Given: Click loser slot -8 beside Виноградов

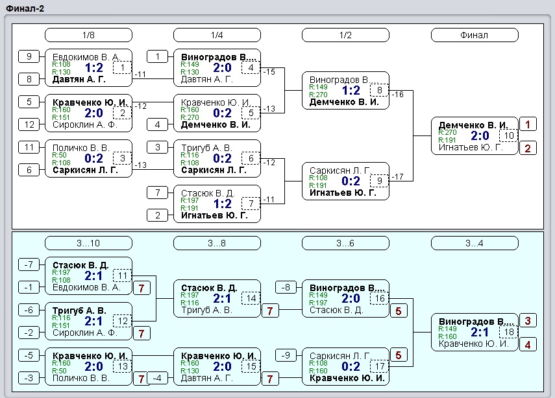Looking at the screenshot, I should click(286, 287).
